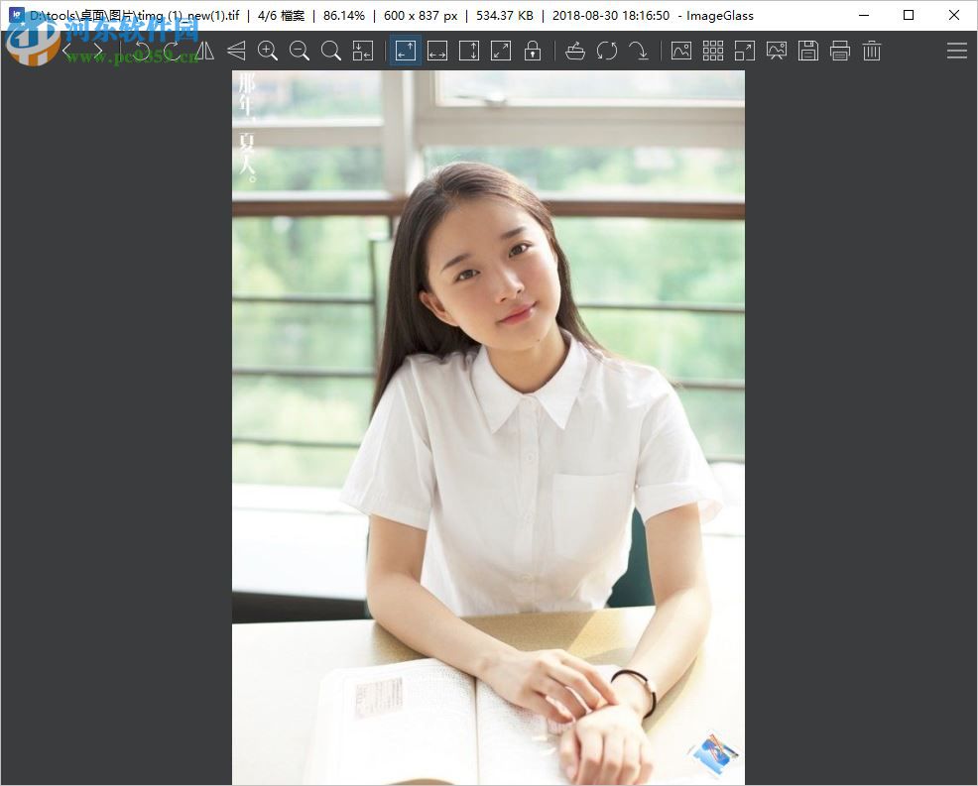Refresh the current image

(608, 51)
